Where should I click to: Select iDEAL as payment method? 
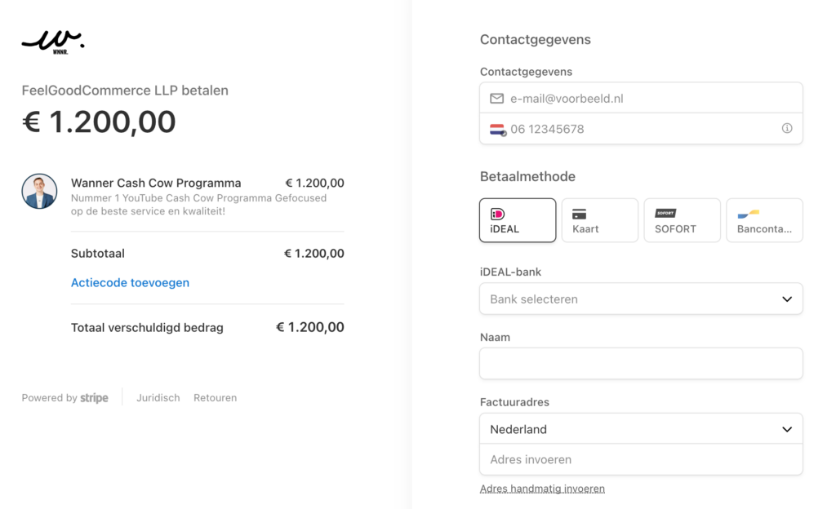click(518, 220)
